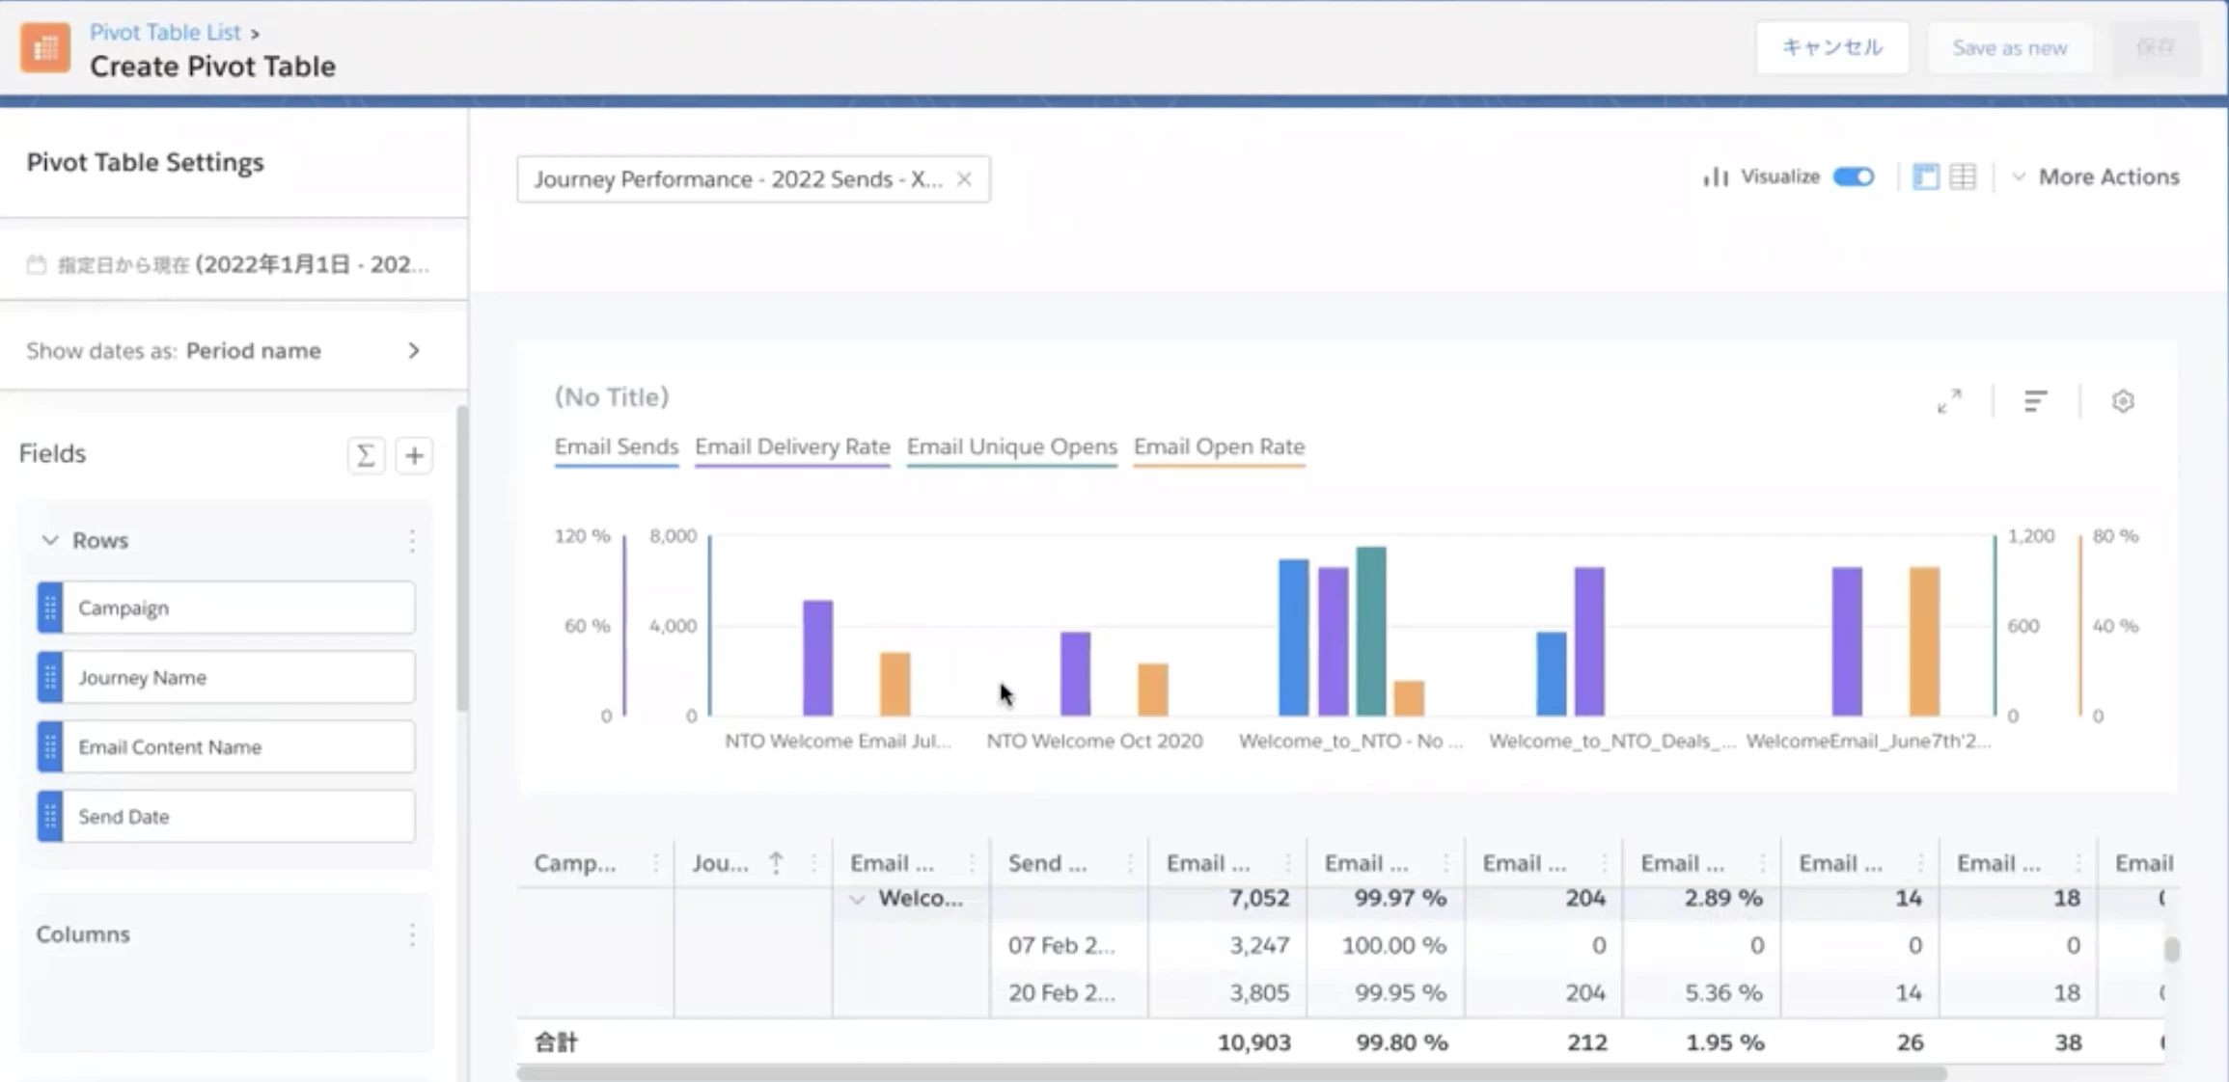The height and width of the screenshot is (1082, 2229).
Task: Click the Save as new button
Action: pyautogui.click(x=2010, y=48)
